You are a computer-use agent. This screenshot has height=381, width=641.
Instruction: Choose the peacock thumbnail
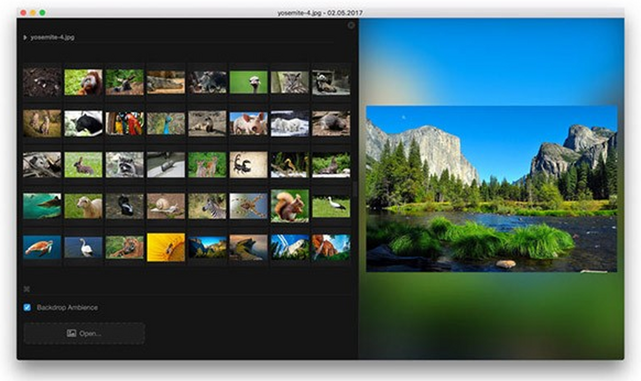pos(166,123)
